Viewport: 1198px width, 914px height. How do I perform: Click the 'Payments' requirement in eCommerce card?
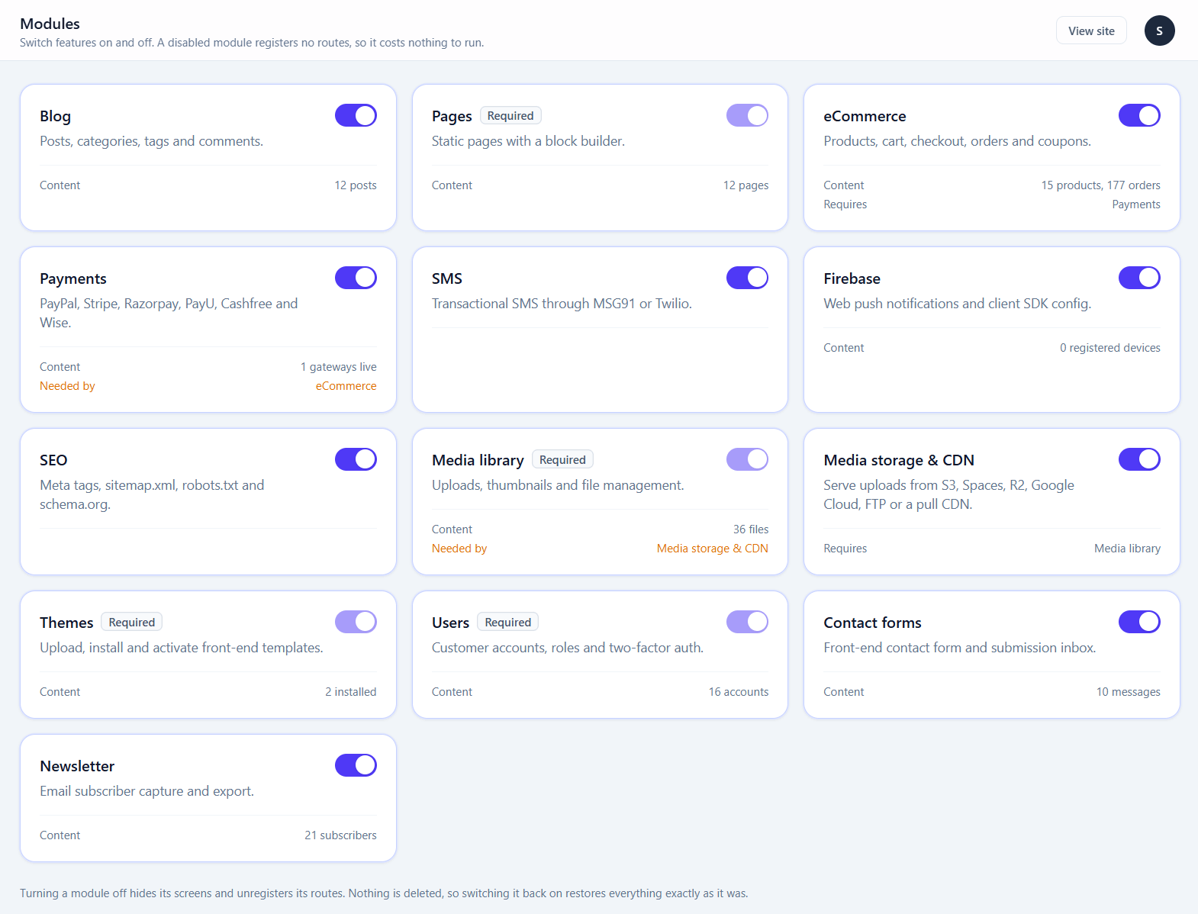point(1136,204)
